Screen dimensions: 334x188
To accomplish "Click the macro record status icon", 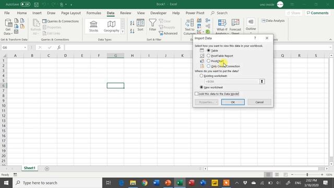I will pos(15,174).
